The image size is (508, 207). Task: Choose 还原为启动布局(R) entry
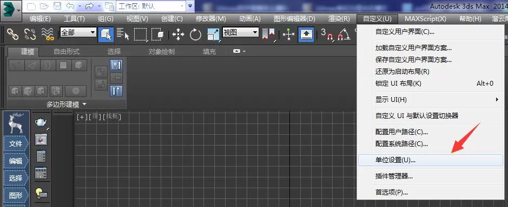431,72
